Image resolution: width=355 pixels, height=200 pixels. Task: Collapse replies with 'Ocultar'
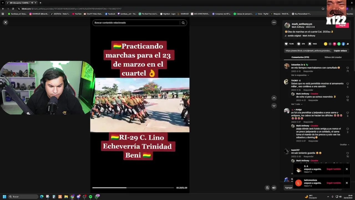pos(344,145)
